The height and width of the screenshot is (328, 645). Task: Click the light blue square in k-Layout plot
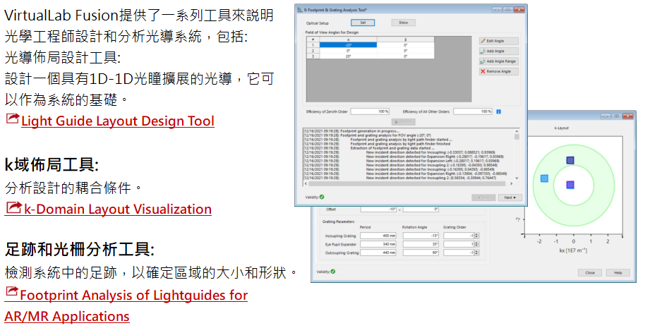point(544,178)
